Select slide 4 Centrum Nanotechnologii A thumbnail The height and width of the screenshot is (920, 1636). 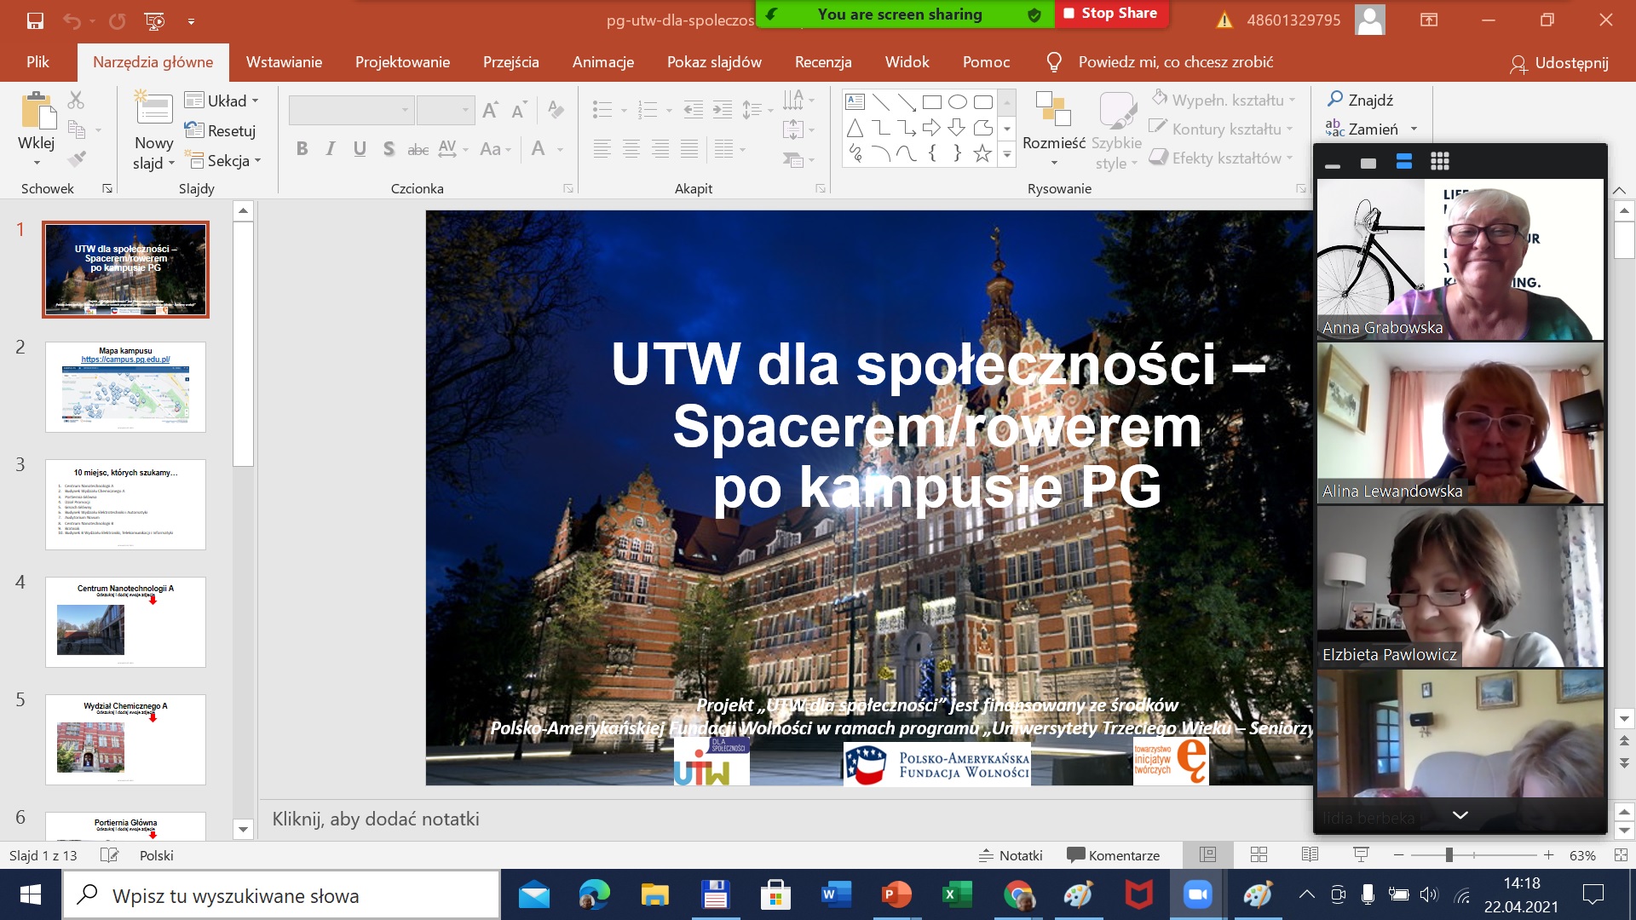(x=125, y=622)
